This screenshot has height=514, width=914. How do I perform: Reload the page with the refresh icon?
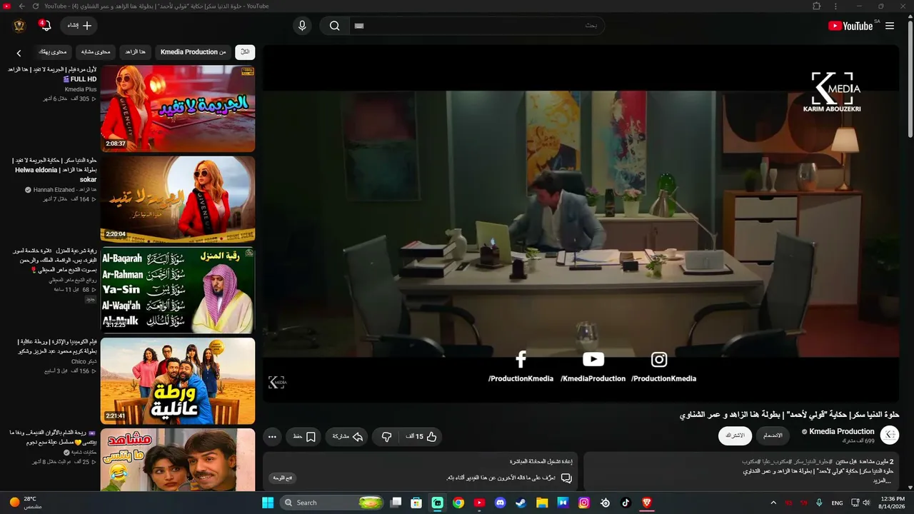(36, 6)
